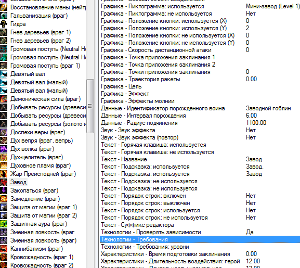This screenshot has width=300, height=268.
Task: Select Текст - Суффикс редактора row
Action: [x=200, y=225]
